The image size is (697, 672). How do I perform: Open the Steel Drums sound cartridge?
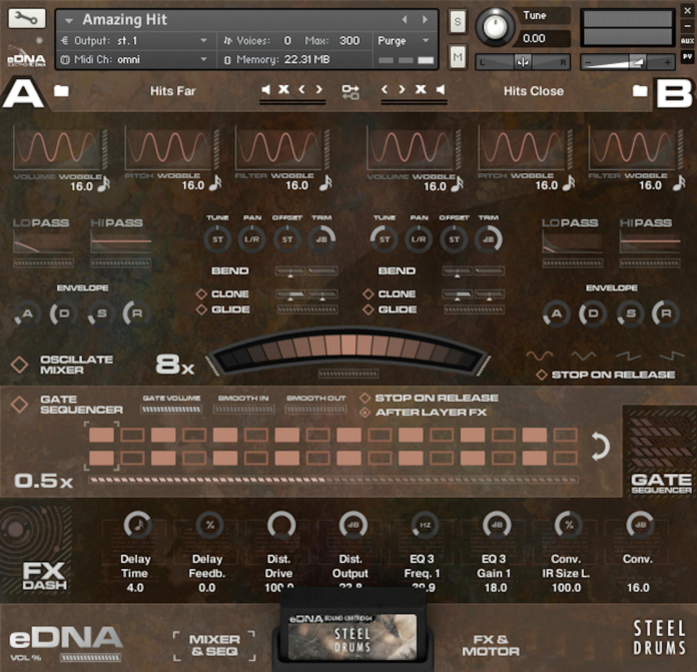tap(352, 637)
